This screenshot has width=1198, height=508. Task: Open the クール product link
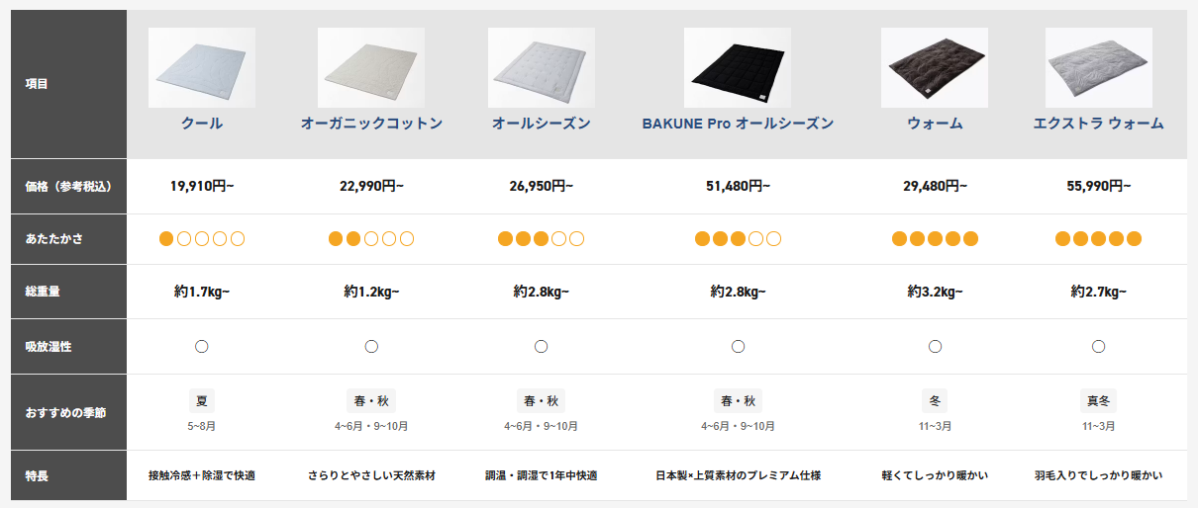coord(202,124)
